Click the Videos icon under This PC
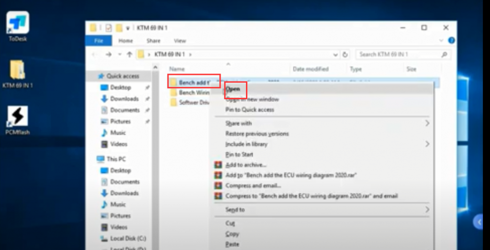This screenshot has height=250, width=490. 104,227
